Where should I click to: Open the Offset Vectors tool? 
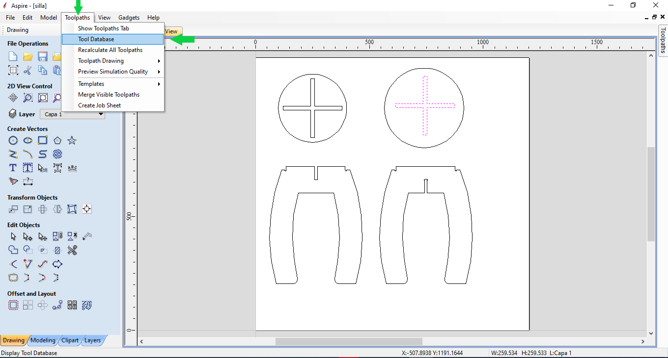pos(13,306)
